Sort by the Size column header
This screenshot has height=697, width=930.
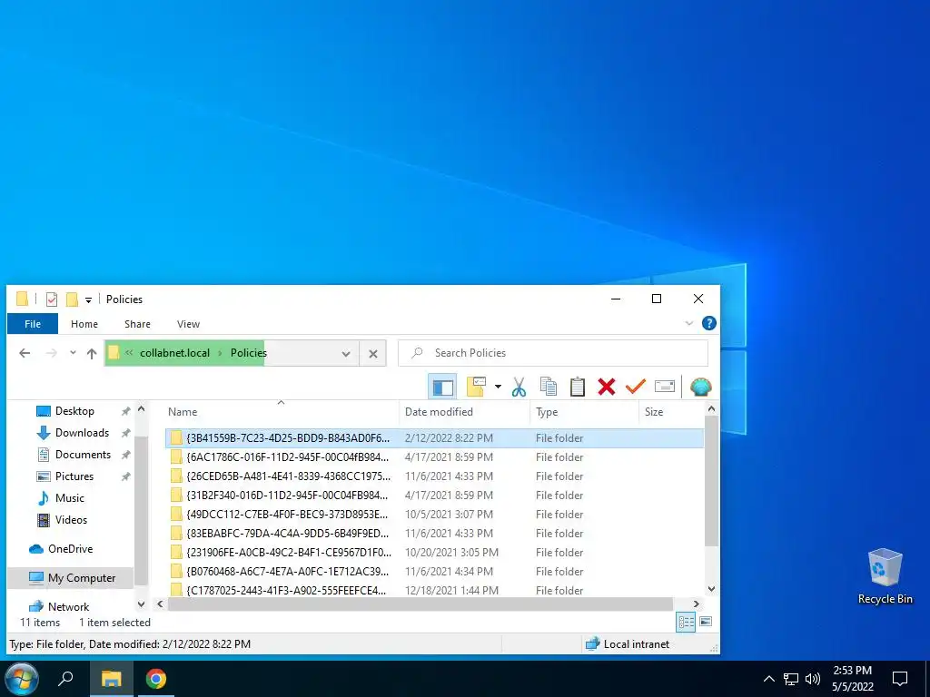tap(671, 412)
